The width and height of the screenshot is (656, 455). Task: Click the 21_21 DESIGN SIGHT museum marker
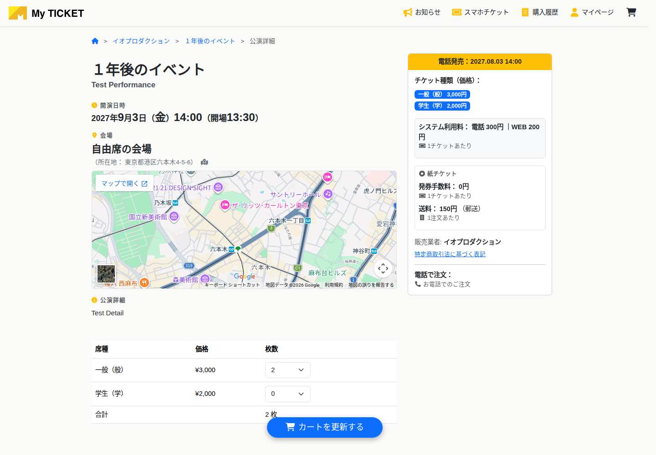coord(218,187)
